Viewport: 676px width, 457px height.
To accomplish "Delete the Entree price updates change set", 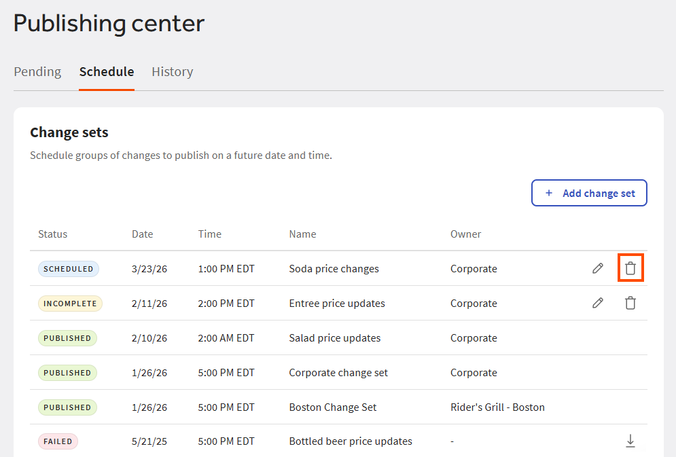I will pos(630,303).
